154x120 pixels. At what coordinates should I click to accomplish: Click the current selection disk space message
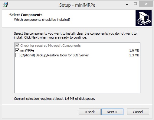point(54,99)
